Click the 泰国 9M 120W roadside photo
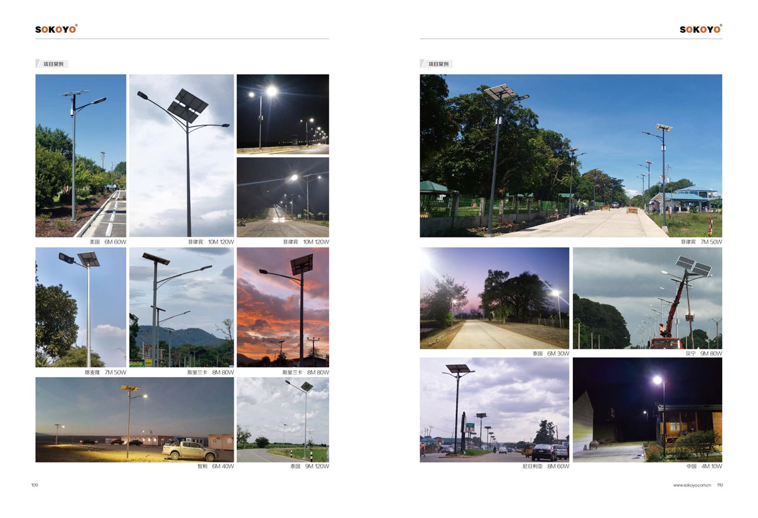Screen dimensions: 758x518 coord(282,419)
